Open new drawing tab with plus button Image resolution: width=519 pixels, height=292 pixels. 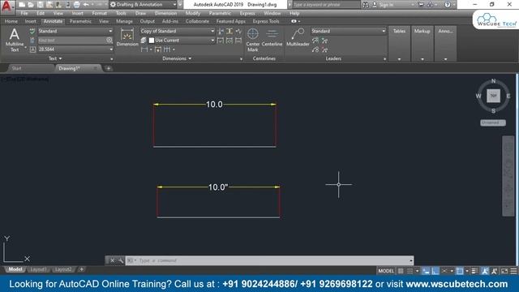point(108,68)
